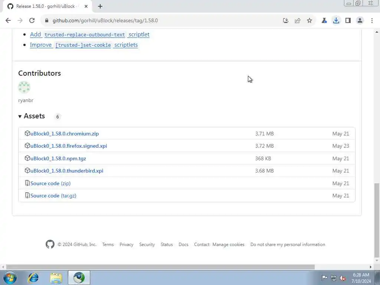
Task: Open the Contact footer link
Action: pyautogui.click(x=202, y=245)
